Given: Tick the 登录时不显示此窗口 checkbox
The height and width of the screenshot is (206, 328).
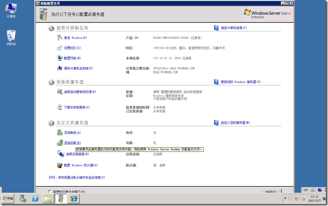Looking at the screenshot, I should (x=50, y=192).
